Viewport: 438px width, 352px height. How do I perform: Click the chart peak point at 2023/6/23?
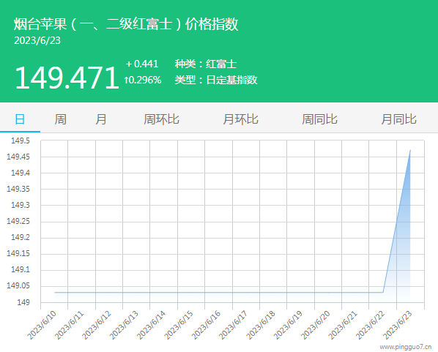pos(410,150)
